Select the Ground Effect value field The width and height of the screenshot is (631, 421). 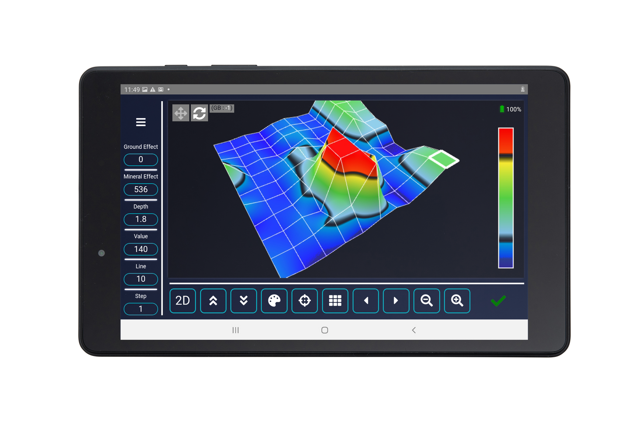coord(141,160)
